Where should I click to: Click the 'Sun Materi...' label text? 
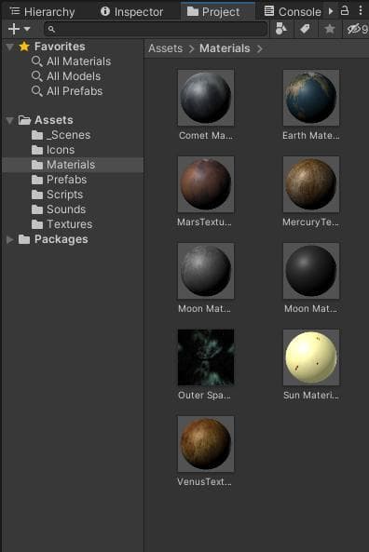point(311,396)
